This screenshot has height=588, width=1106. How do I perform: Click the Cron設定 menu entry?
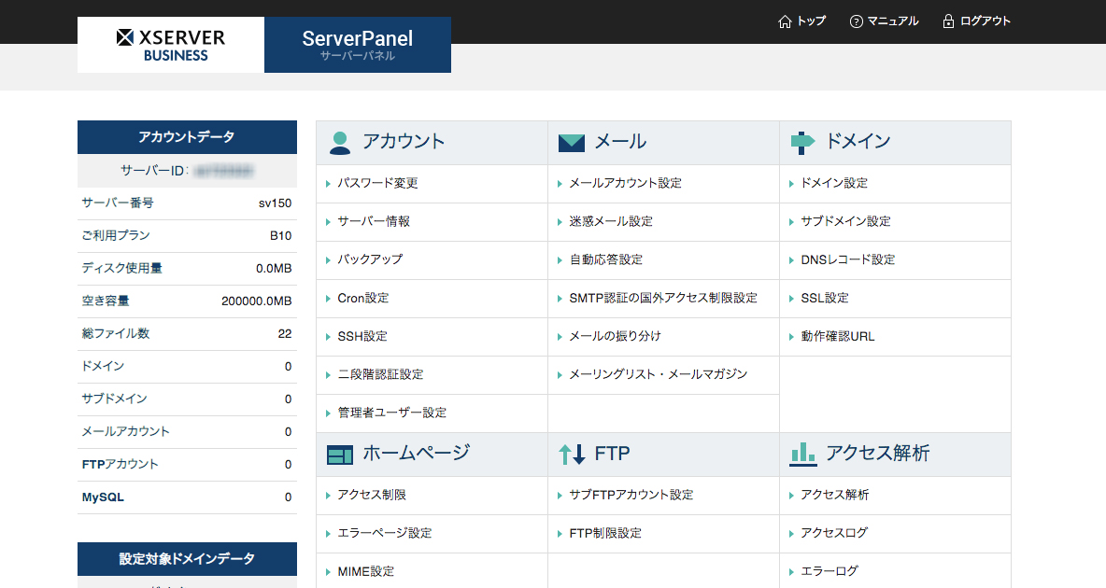click(x=362, y=299)
